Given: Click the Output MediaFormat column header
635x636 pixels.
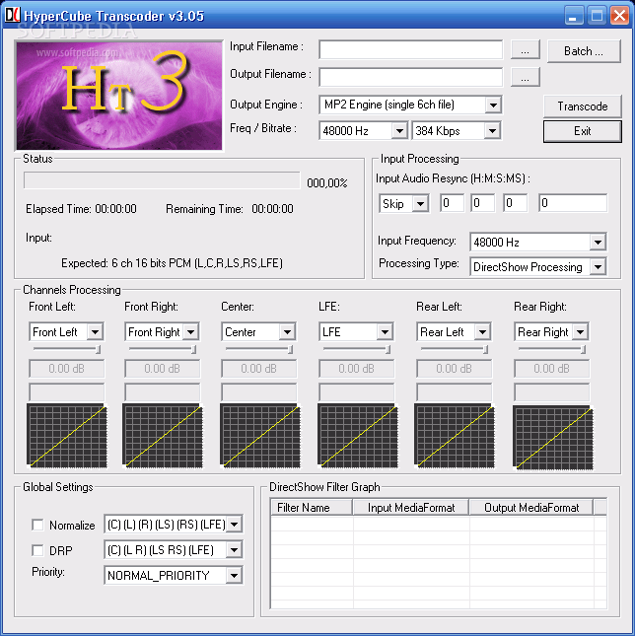Looking at the screenshot, I should (531, 508).
